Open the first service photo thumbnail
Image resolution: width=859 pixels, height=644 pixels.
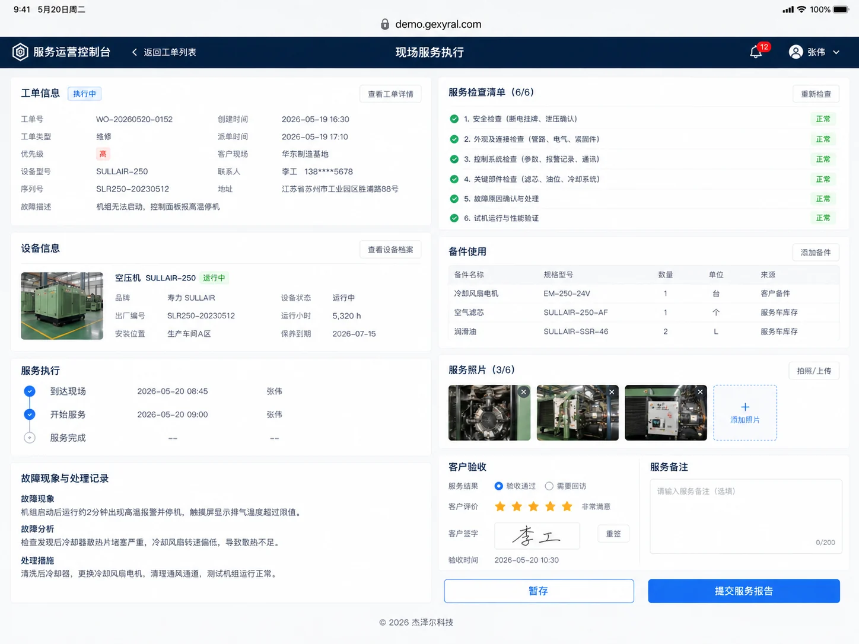[x=489, y=413]
